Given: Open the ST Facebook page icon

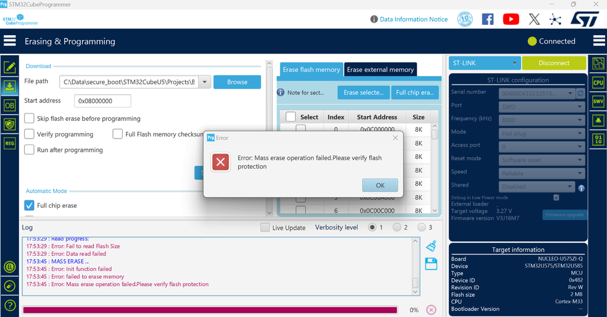Looking at the screenshot, I should (x=488, y=19).
